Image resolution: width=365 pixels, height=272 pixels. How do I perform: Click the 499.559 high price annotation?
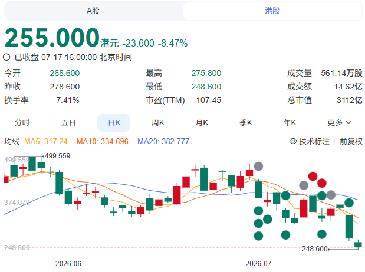click(x=58, y=156)
